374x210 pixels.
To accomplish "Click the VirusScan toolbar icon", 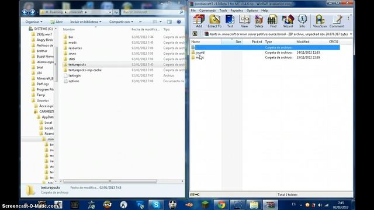I will point(320,21).
